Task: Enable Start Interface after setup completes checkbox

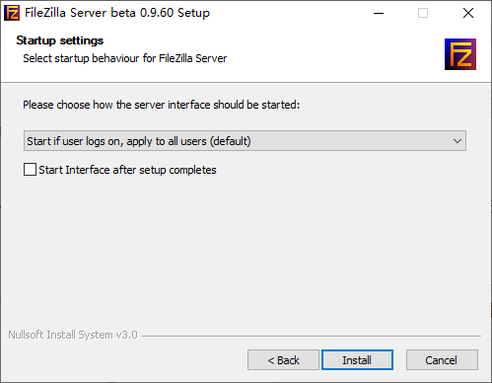Action: [x=30, y=170]
